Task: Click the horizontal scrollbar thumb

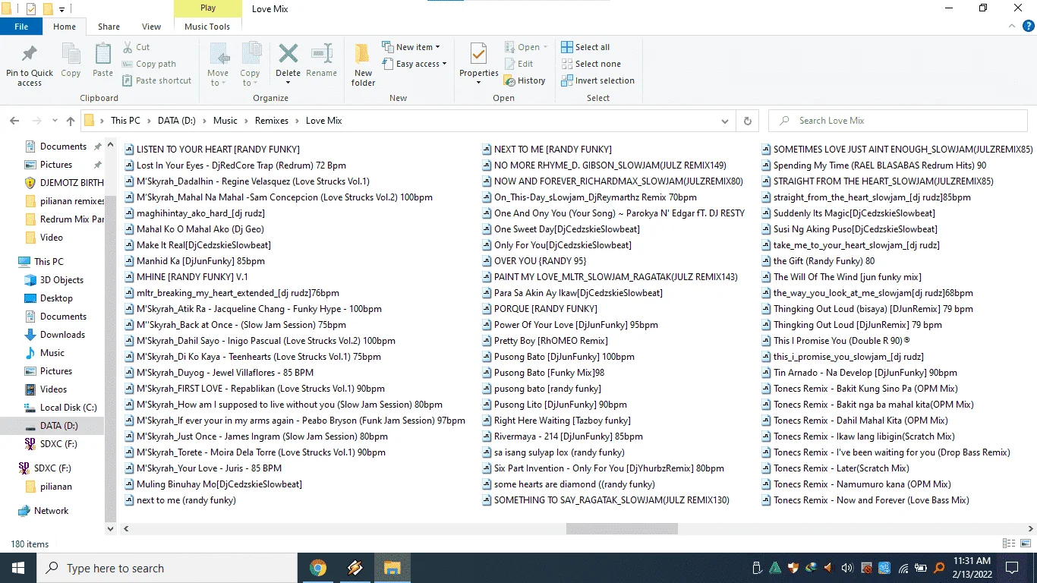Action: click(622, 528)
